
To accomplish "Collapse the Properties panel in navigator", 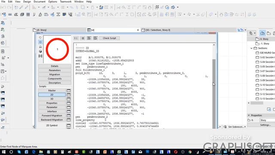I will (249, 115).
